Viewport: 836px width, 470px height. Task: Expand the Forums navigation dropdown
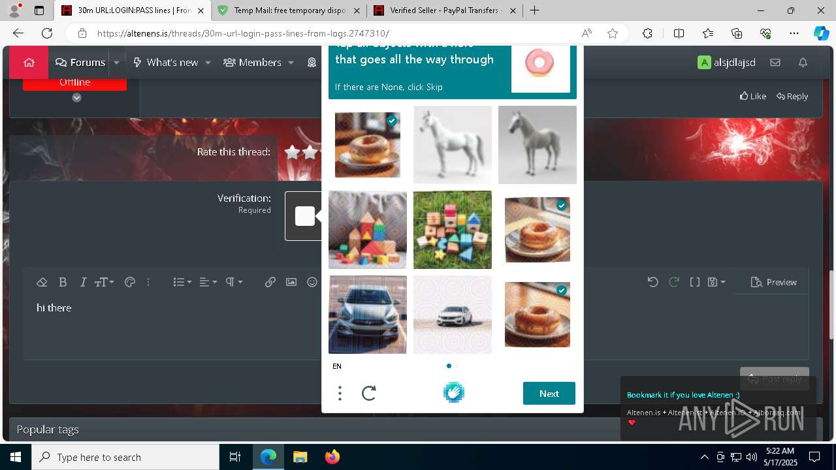pyautogui.click(x=116, y=63)
